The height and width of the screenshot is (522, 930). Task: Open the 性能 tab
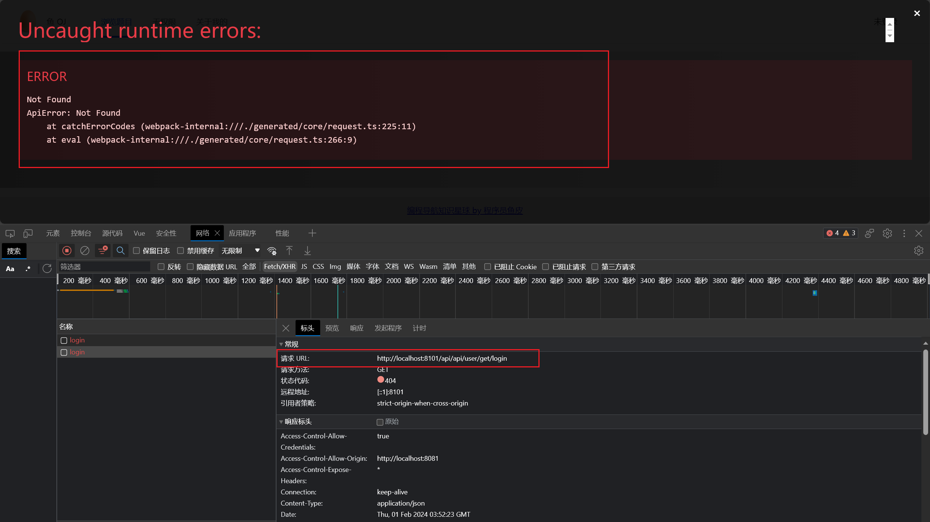(282, 233)
